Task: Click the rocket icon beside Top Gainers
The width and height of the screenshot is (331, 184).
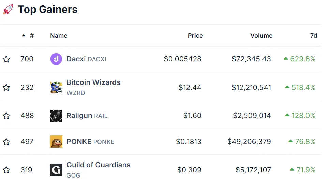Action: point(8,10)
